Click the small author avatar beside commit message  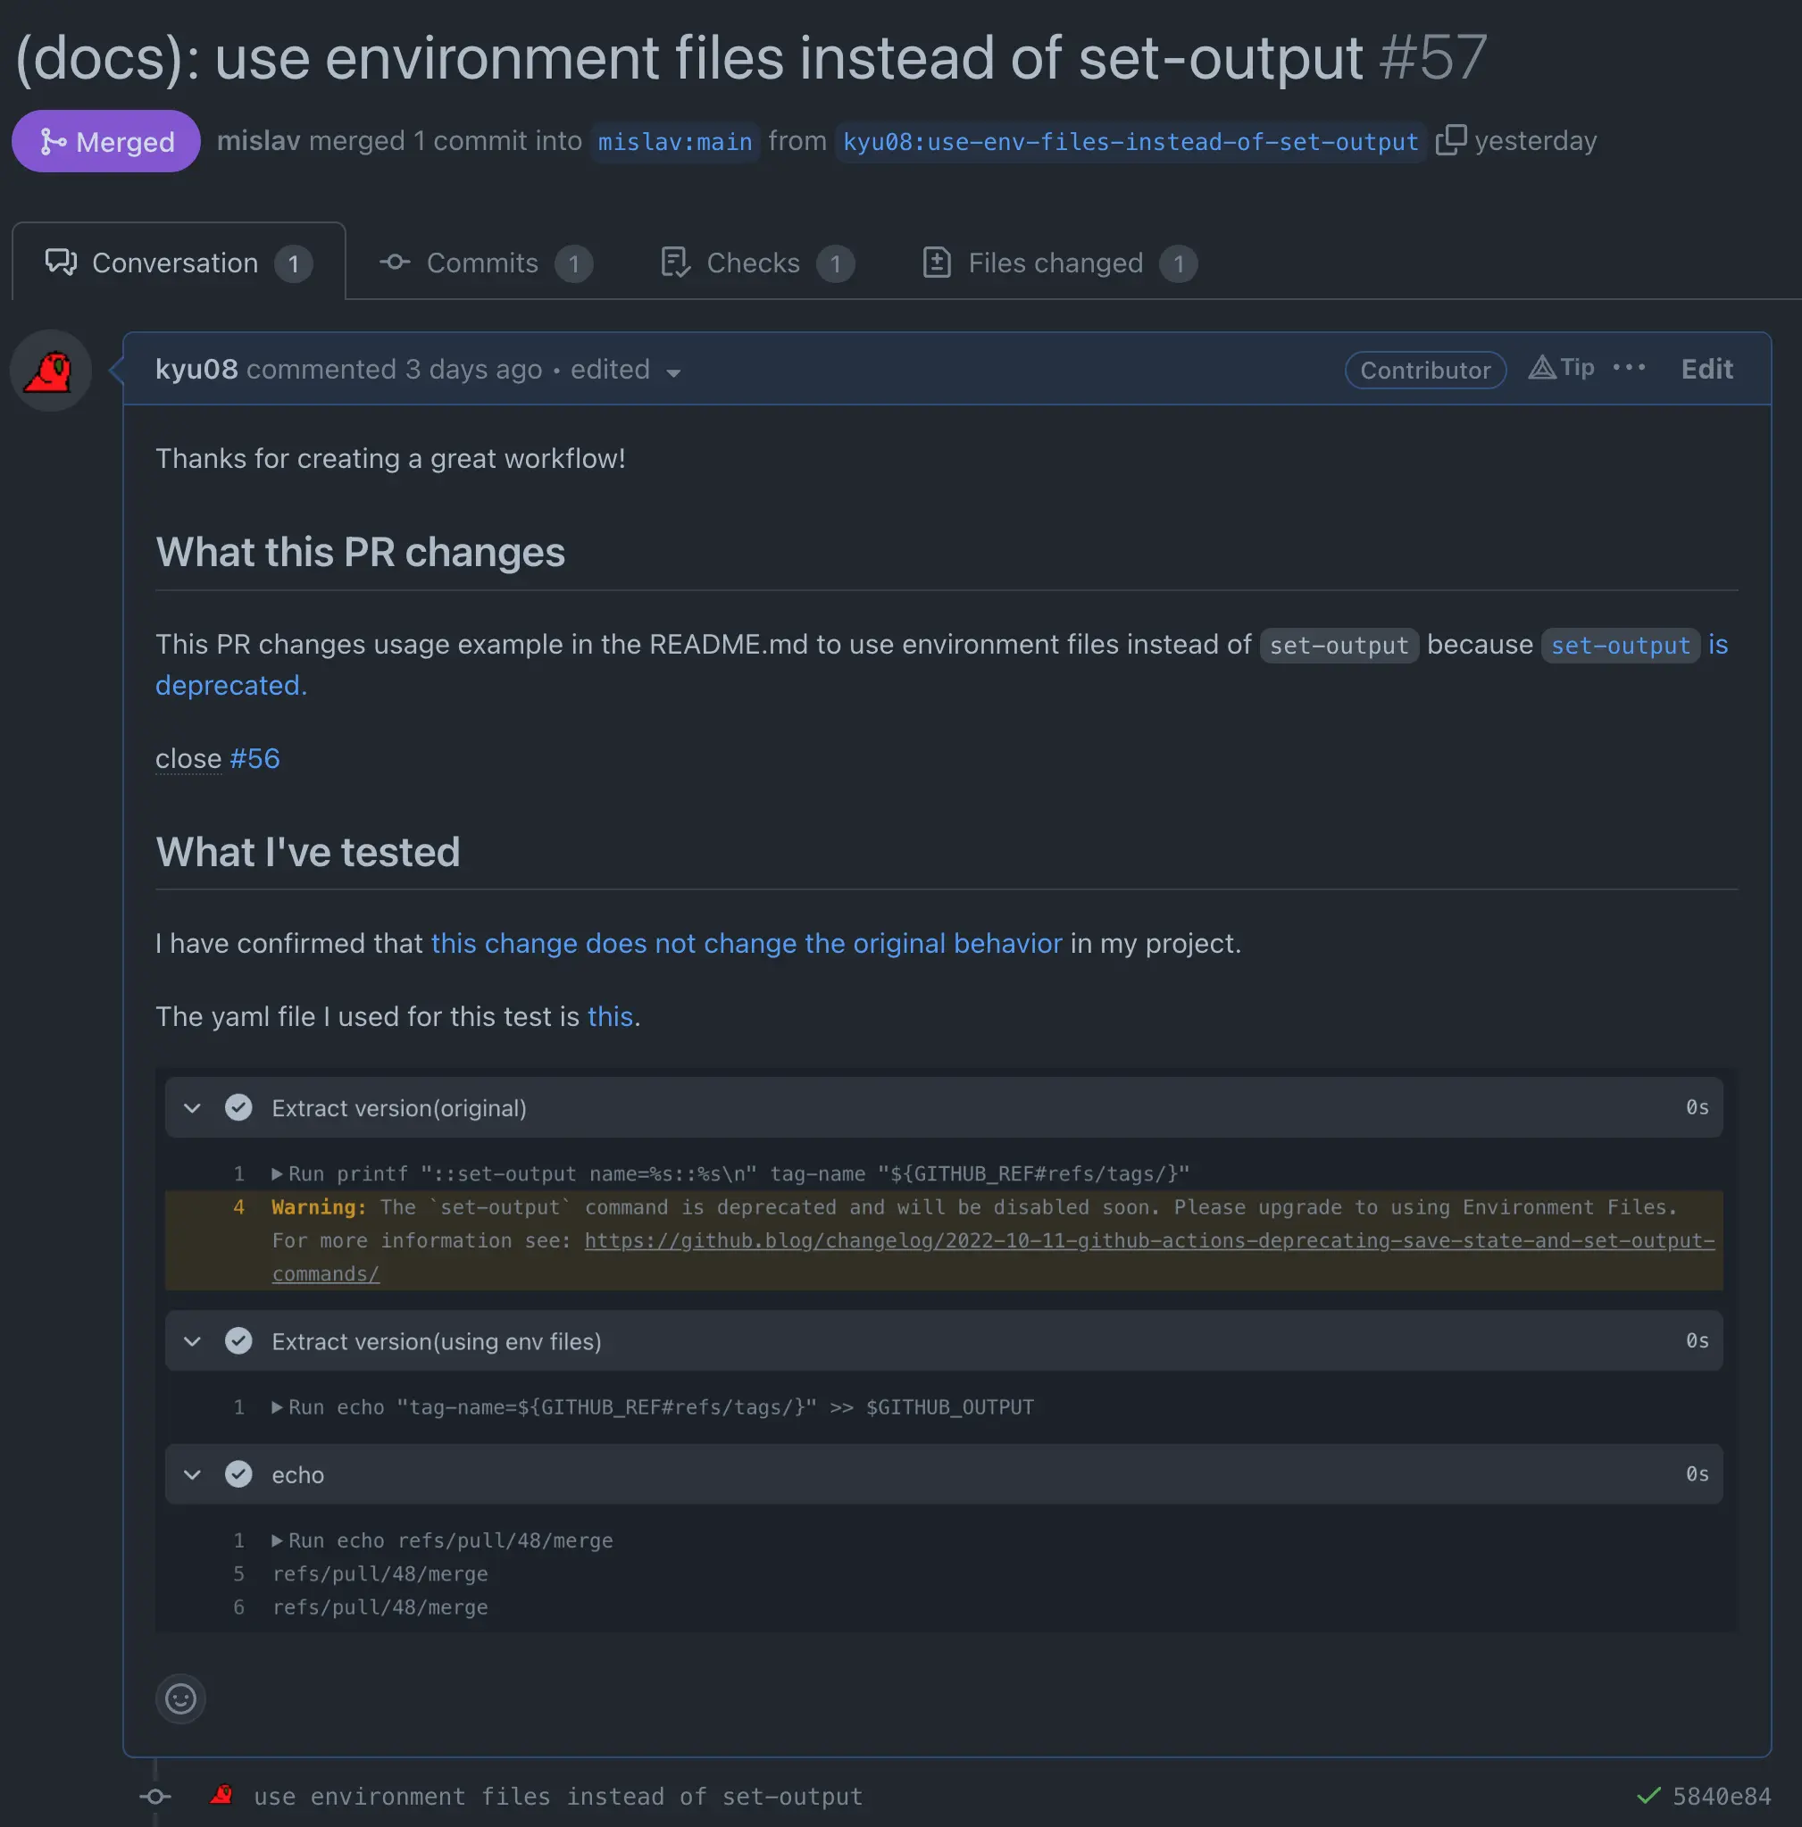[222, 1795]
